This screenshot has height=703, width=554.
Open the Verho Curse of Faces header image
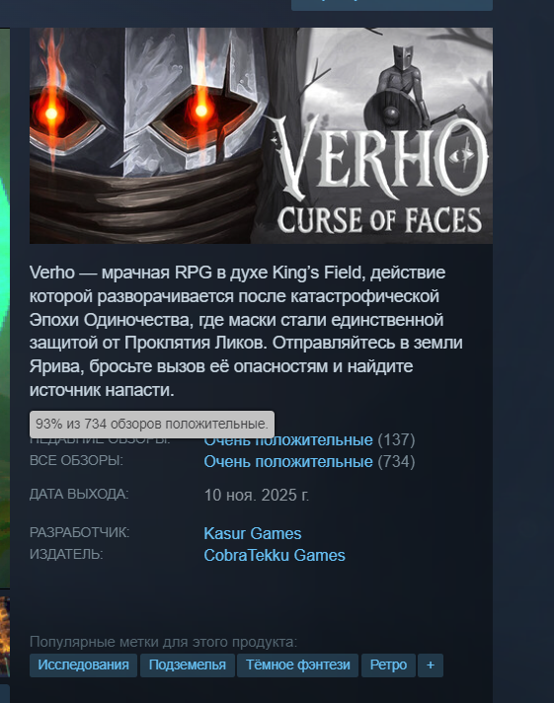click(x=261, y=135)
